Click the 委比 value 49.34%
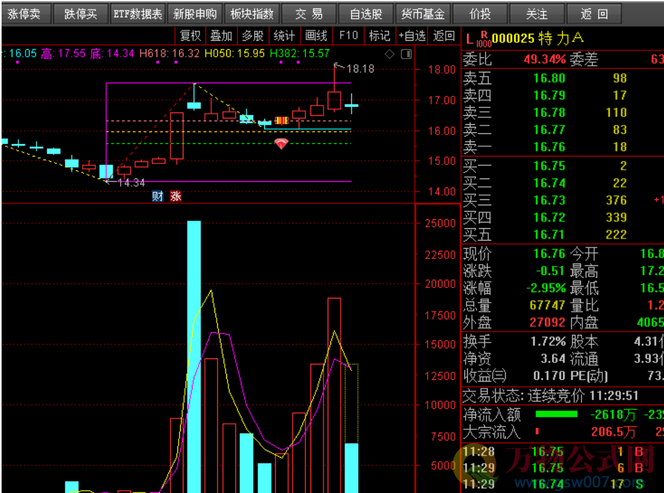This screenshot has height=493, width=664. coord(545,59)
